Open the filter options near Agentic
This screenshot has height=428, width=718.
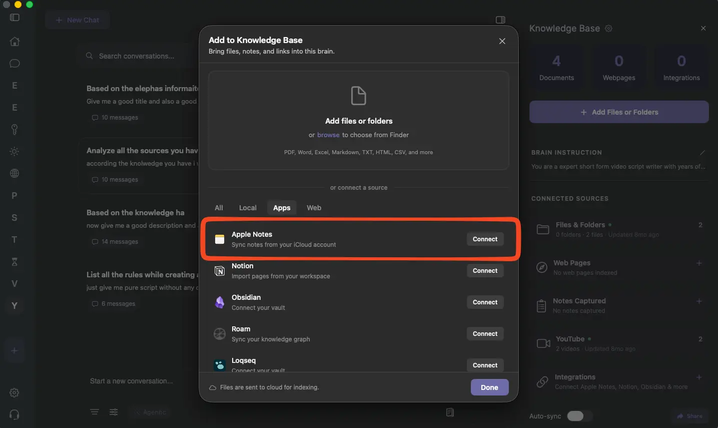pyautogui.click(x=114, y=412)
